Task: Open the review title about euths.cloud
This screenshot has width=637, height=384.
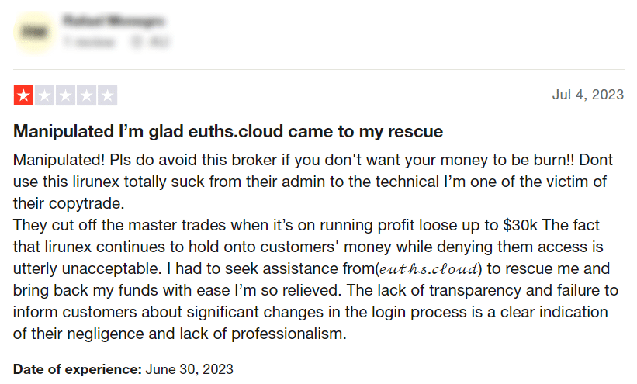Action: pos(228,131)
